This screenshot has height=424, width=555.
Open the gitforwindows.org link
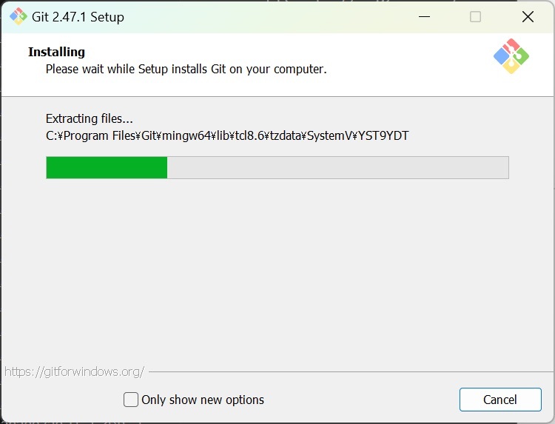tap(74, 371)
